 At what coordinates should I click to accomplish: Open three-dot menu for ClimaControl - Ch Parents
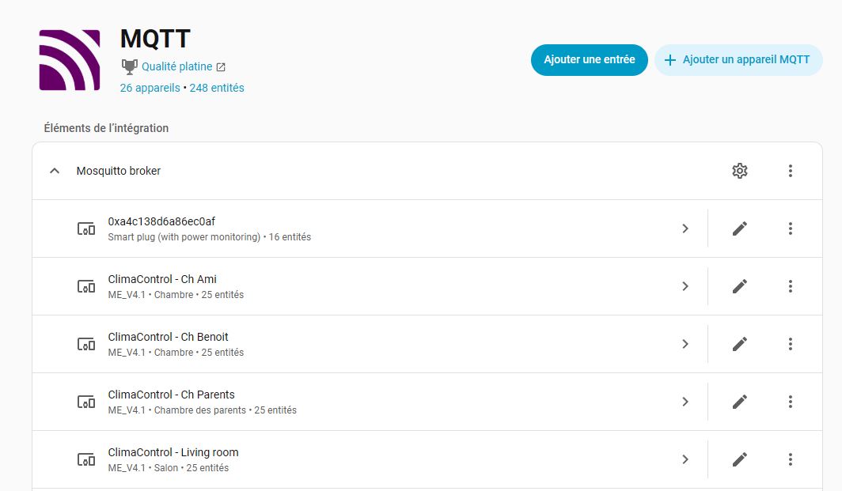tap(790, 402)
